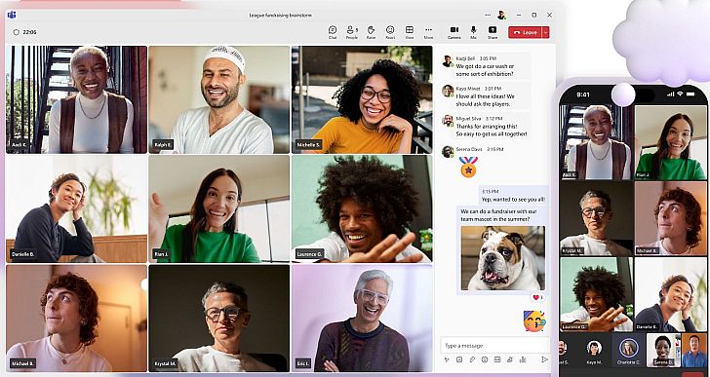
Task: Tap Rian J.'s tile on the phone
Action: [671, 142]
